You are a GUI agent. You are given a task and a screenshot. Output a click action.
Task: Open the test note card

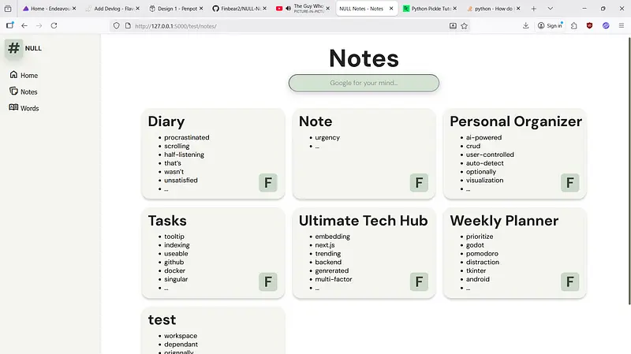(x=162, y=319)
